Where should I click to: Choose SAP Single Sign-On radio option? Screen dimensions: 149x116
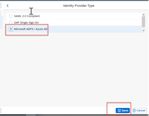[11, 23]
